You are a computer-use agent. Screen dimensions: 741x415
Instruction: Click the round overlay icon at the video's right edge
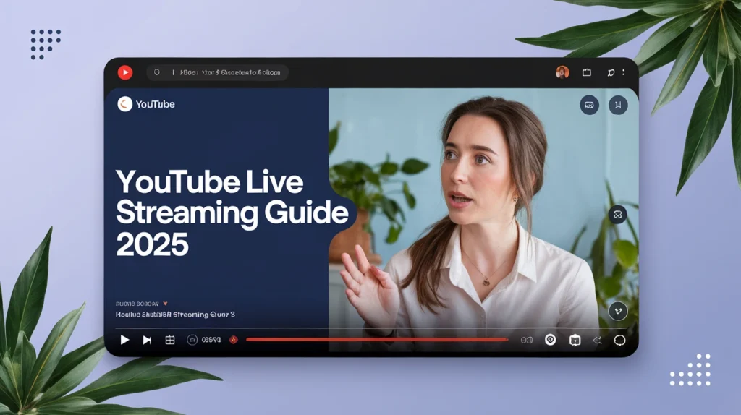click(617, 214)
